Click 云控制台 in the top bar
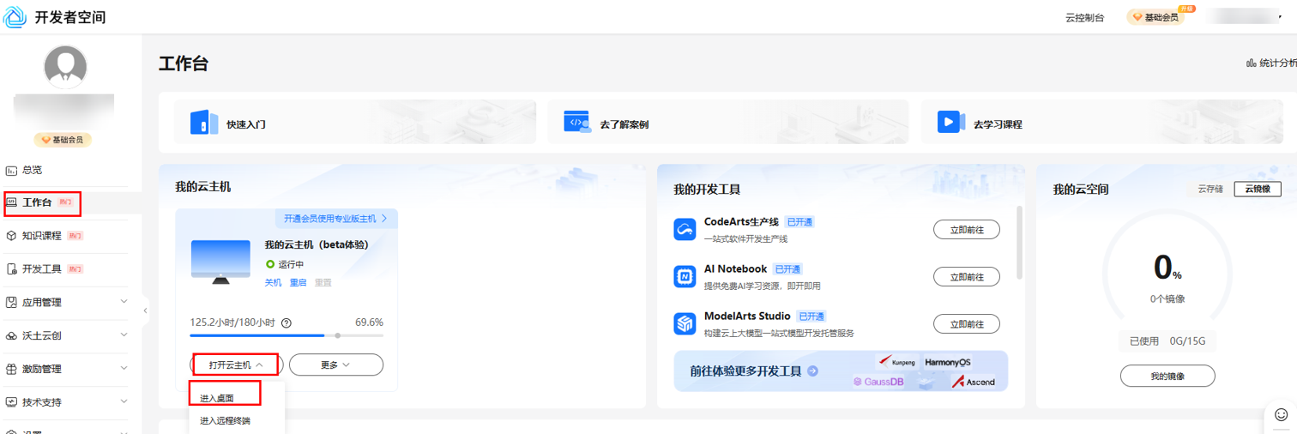1297x434 pixels. point(1084,17)
